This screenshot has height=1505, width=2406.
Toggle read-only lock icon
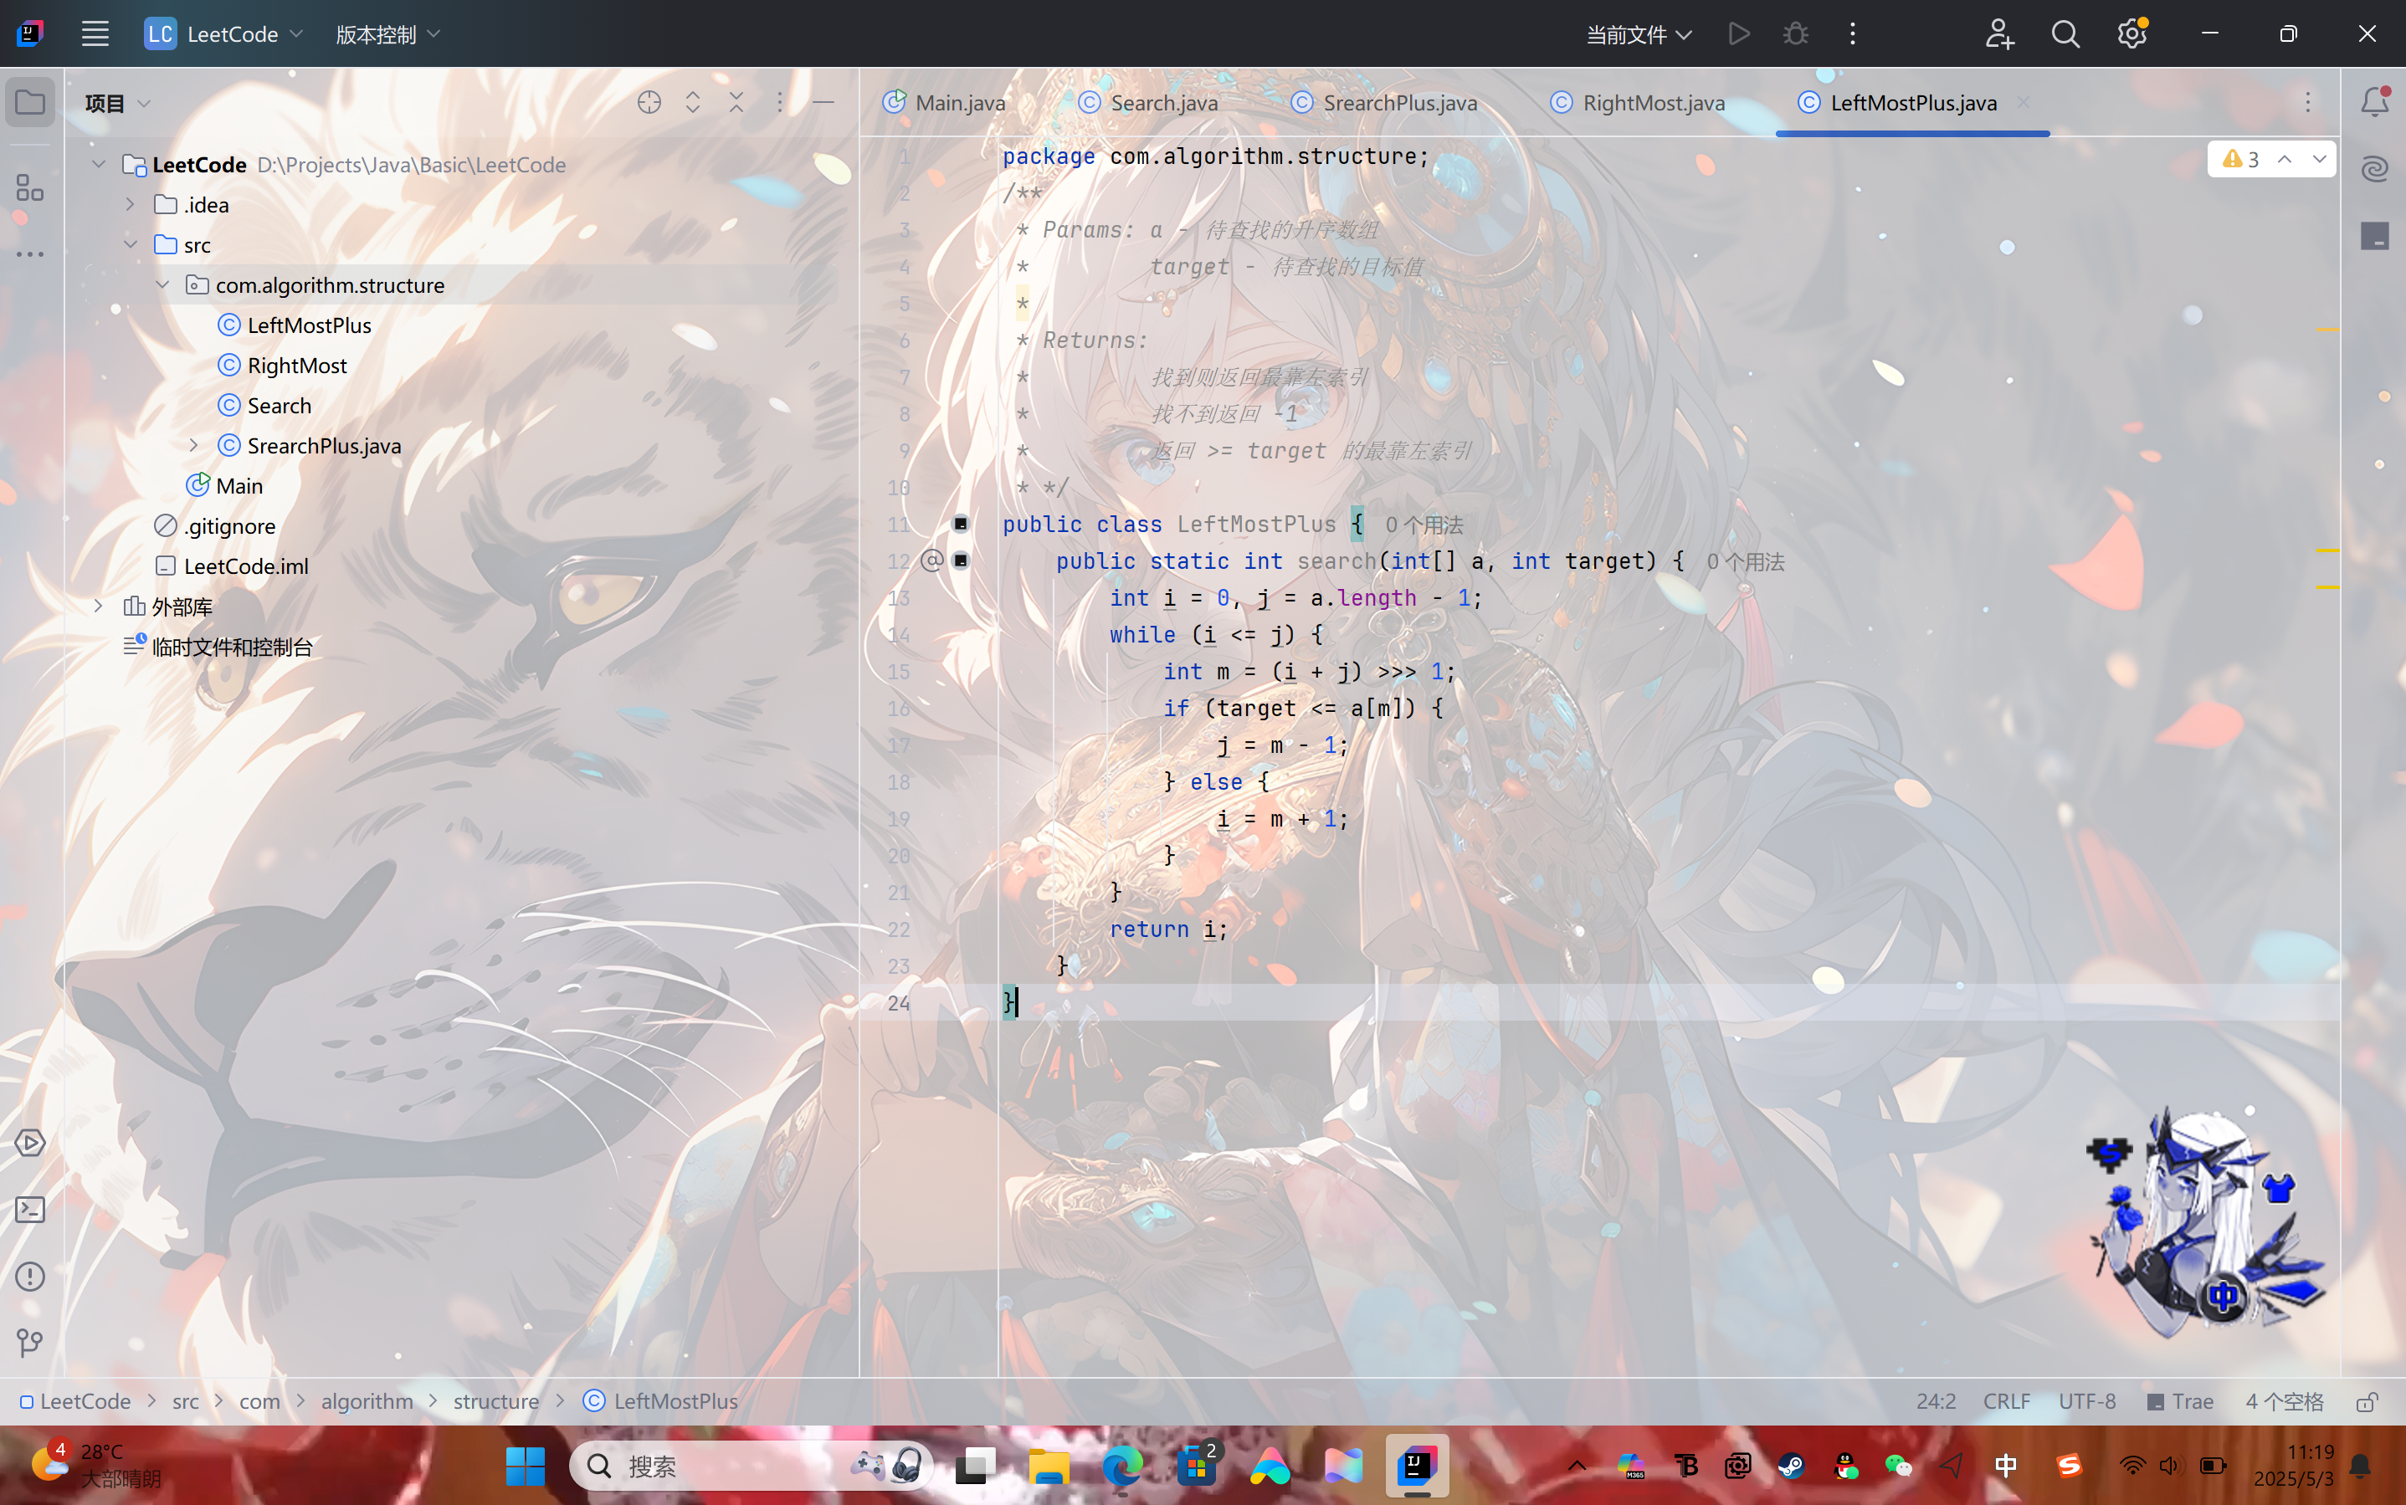2368,1401
